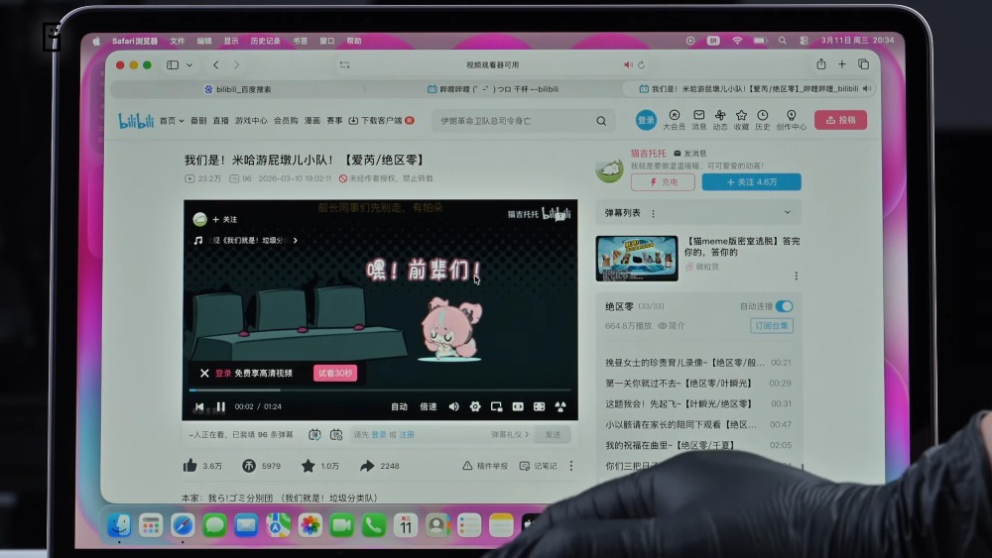The height and width of the screenshot is (558, 992).
Task: Toggle Safari sidebar icon
Action: point(172,65)
